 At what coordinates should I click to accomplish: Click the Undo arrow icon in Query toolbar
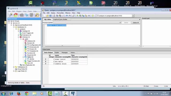coord(67,16)
